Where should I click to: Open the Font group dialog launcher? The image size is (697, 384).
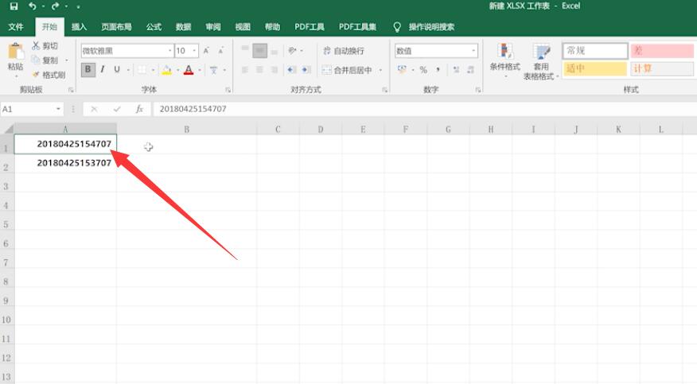228,90
